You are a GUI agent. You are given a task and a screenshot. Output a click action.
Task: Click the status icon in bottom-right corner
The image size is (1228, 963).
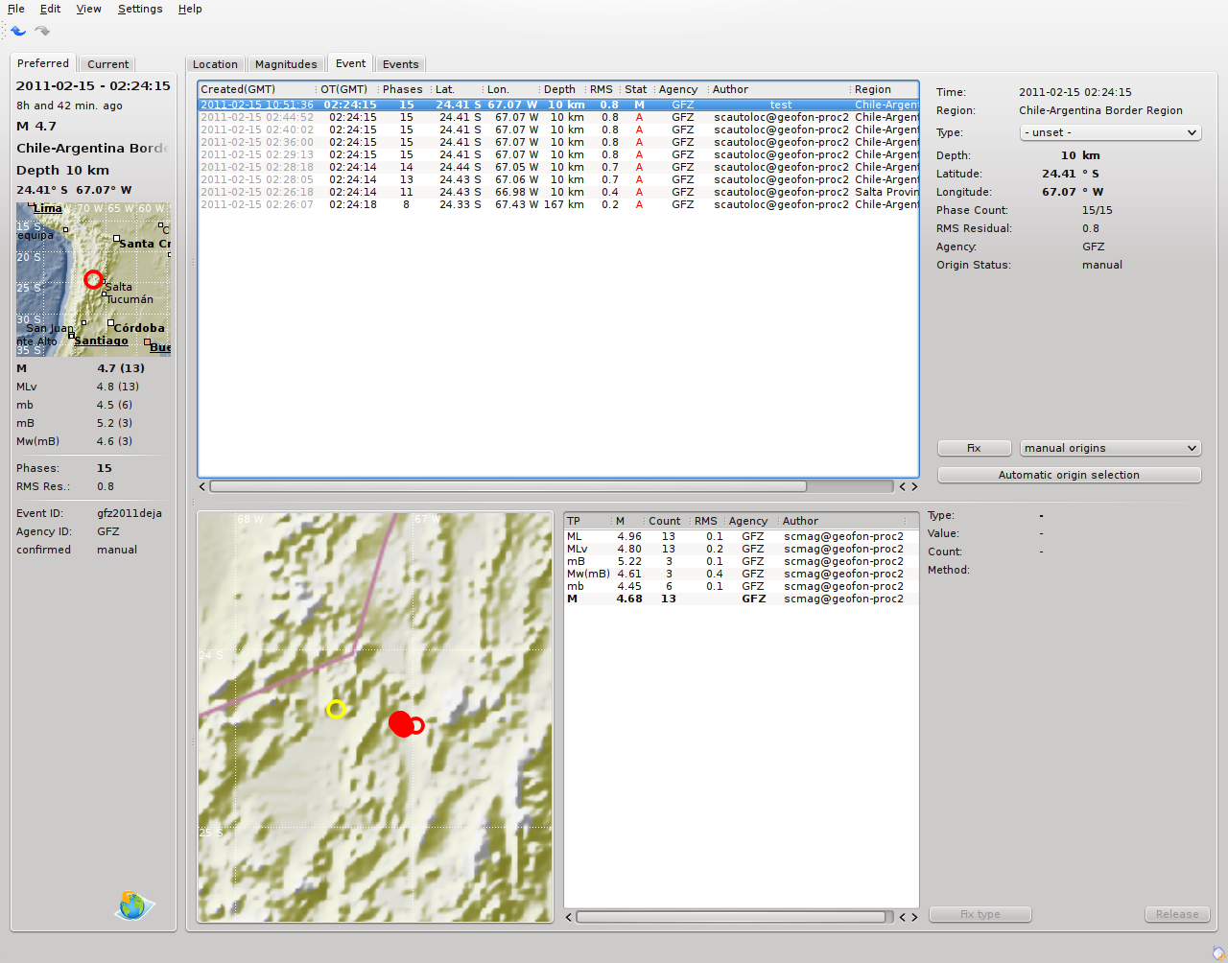(x=1218, y=952)
